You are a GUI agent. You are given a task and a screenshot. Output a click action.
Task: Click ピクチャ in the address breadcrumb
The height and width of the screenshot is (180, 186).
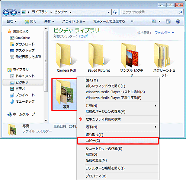coord(61,12)
